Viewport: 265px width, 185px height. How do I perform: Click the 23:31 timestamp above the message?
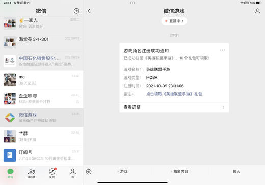tap(174, 35)
